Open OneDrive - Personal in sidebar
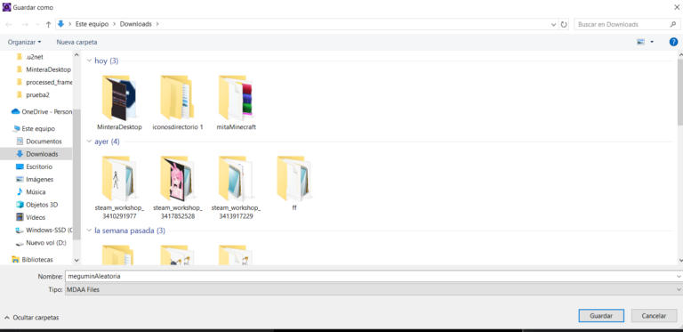The height and width of the screenshot is (332, 683). 42,111
